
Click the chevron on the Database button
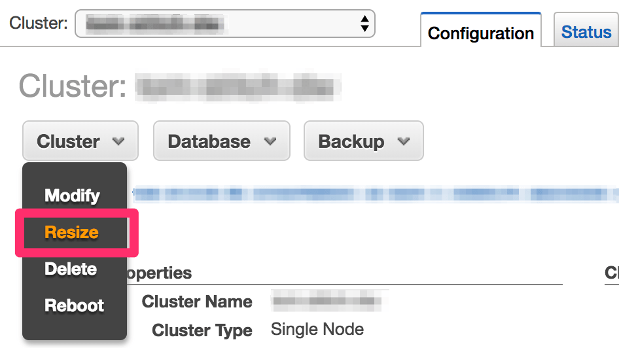point(270,141)
